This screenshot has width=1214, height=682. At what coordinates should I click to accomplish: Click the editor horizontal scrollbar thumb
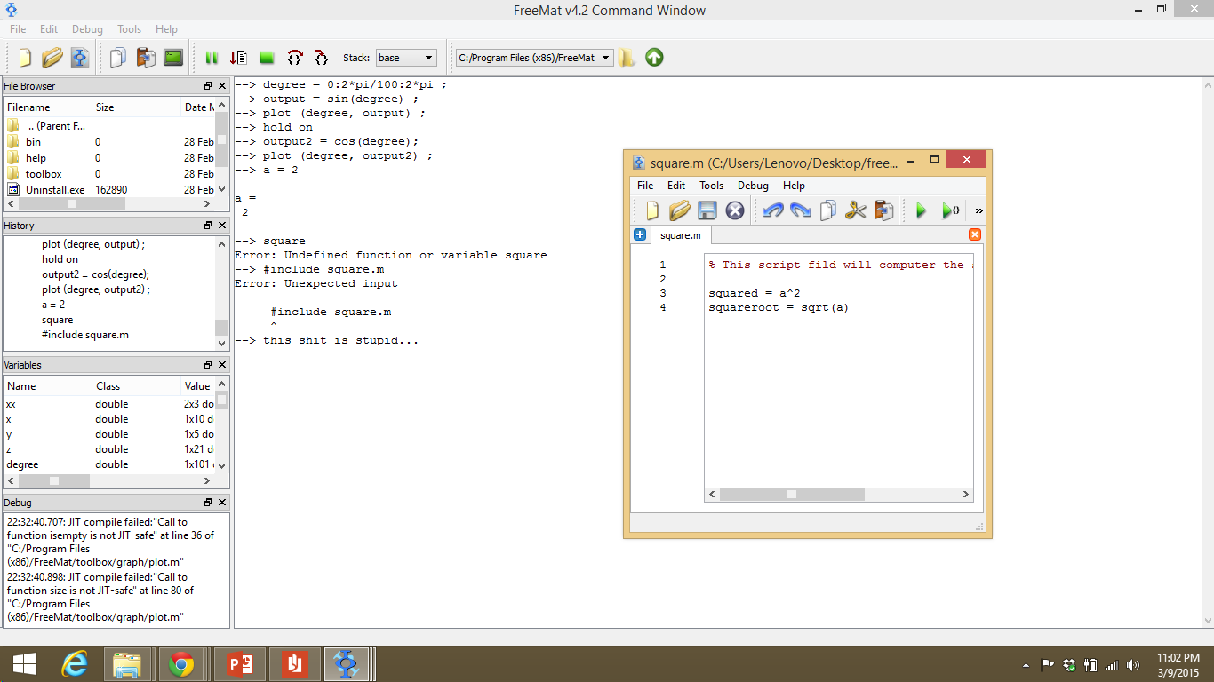(792, 495)
